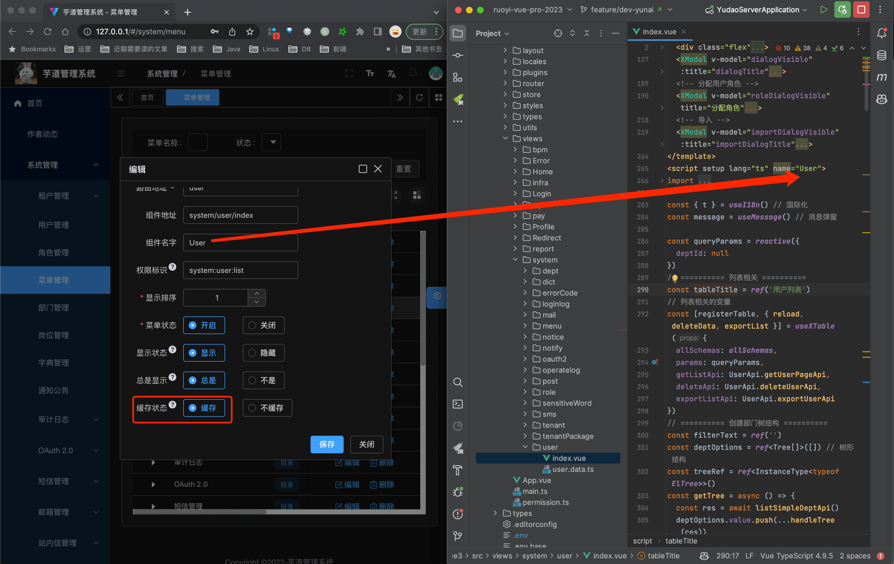This screenshot has height=564, width=894.
Task: Click the 关闭 button in dialog footer
Action: tap(366, 444)
